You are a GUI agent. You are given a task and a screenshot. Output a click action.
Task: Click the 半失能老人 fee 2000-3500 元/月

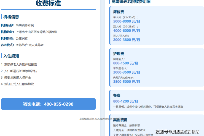(127, 72)
